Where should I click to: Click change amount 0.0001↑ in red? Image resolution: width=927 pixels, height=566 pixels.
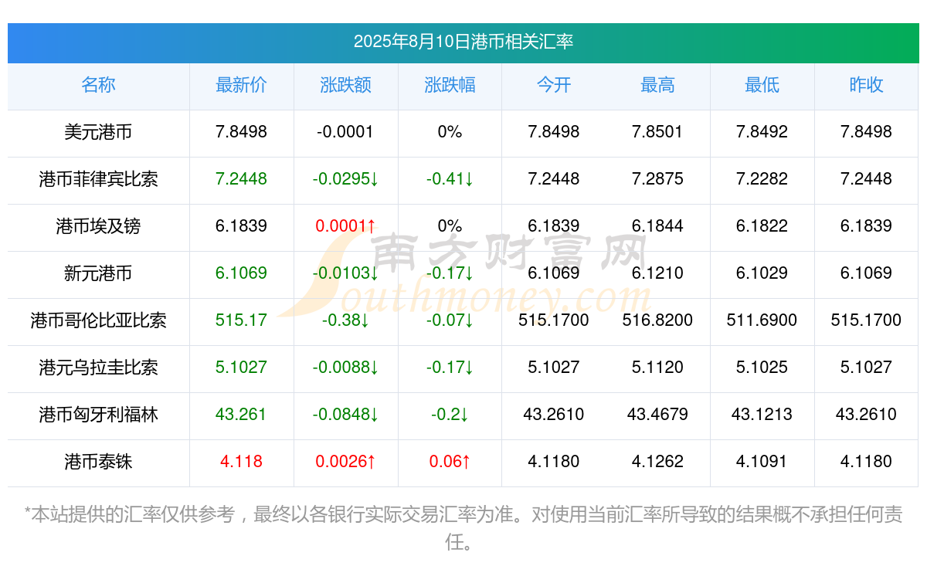click(x=345, y=226)
